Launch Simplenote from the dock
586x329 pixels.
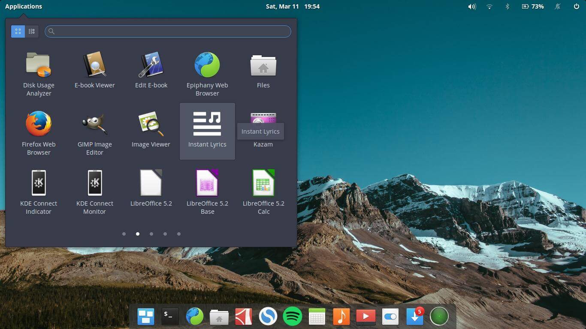(268, 317)
